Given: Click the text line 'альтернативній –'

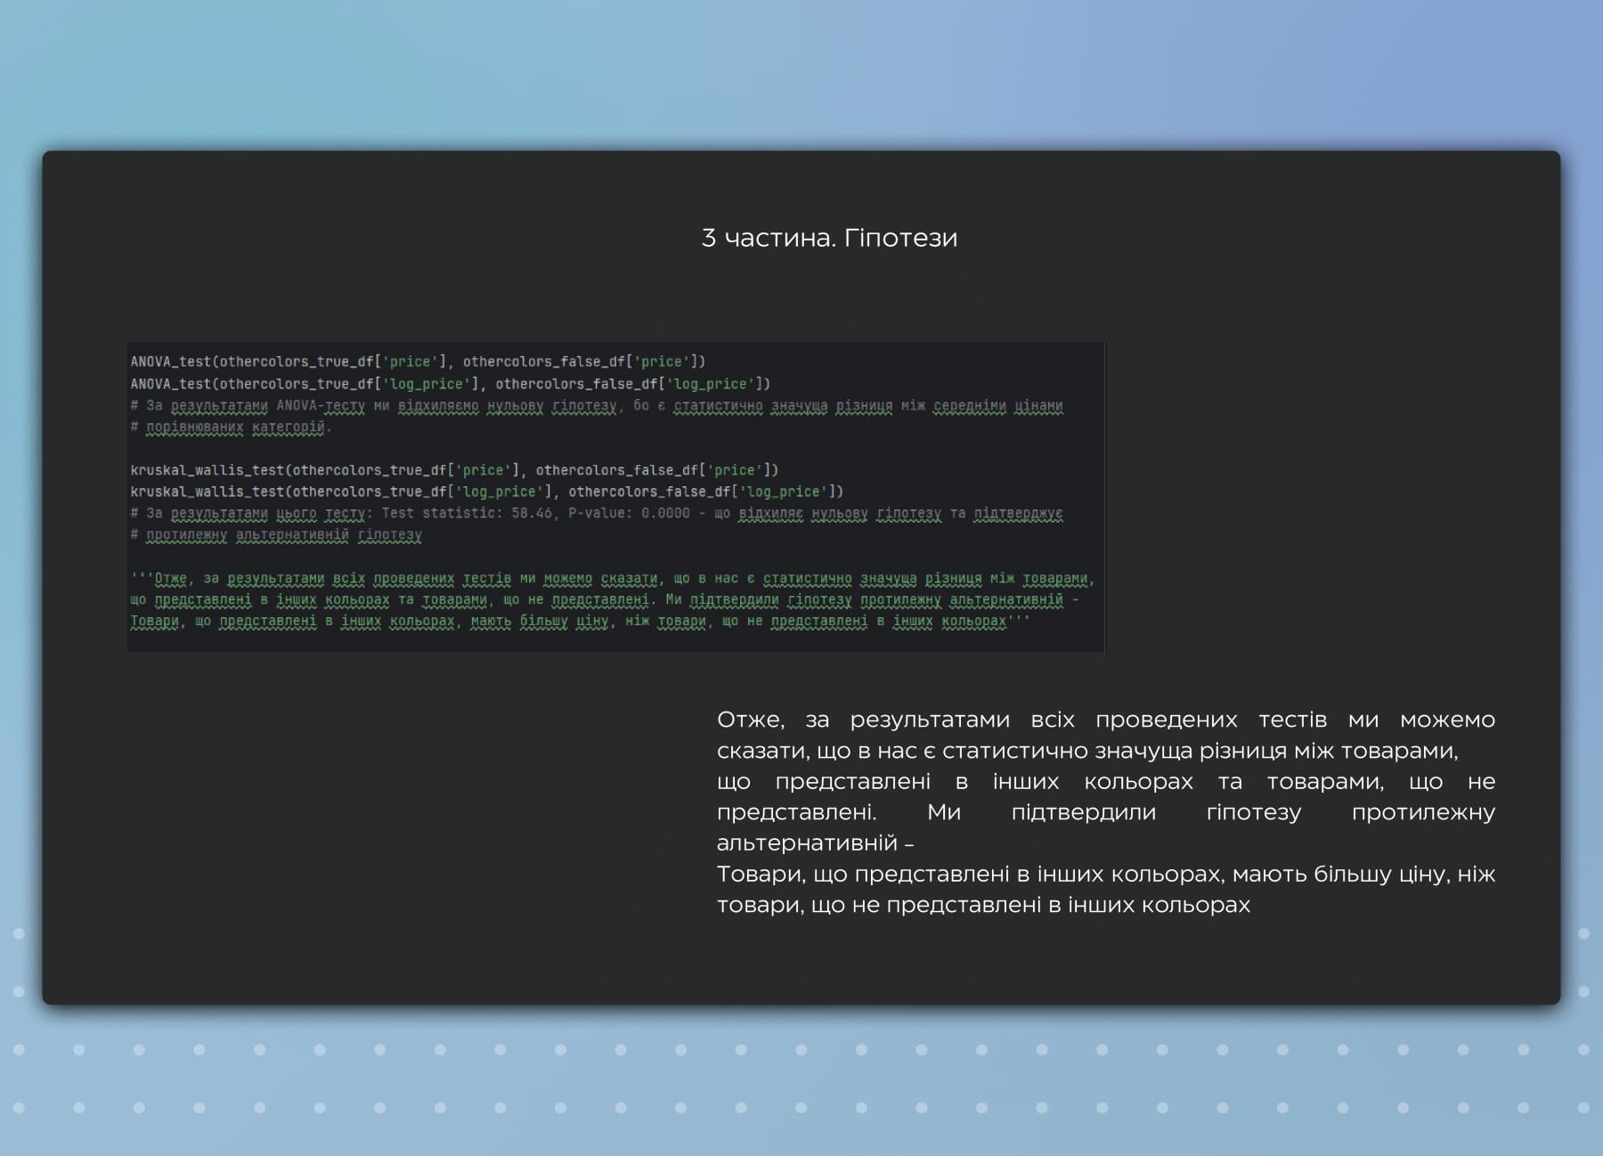Looking at the screenshot, I should click(815, 843).
